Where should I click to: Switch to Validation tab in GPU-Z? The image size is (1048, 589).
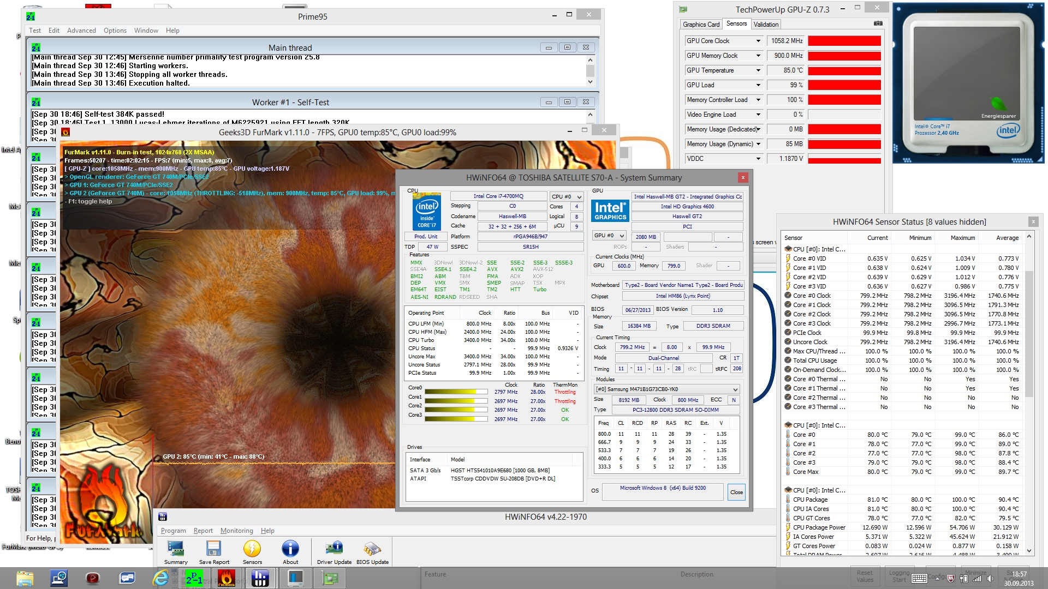pyautogui.click(x=766, y=24)
